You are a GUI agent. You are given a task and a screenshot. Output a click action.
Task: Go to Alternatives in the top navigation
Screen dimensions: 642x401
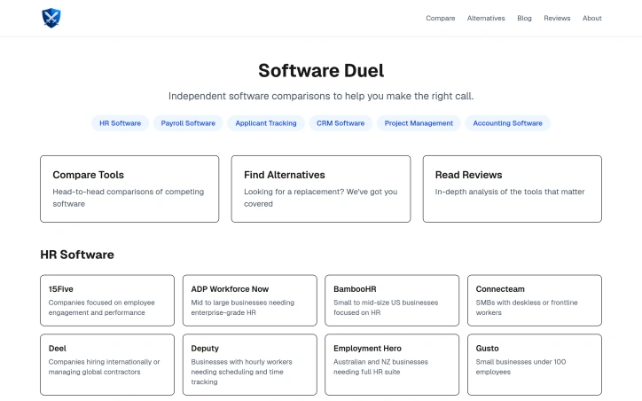pos(486,18)
